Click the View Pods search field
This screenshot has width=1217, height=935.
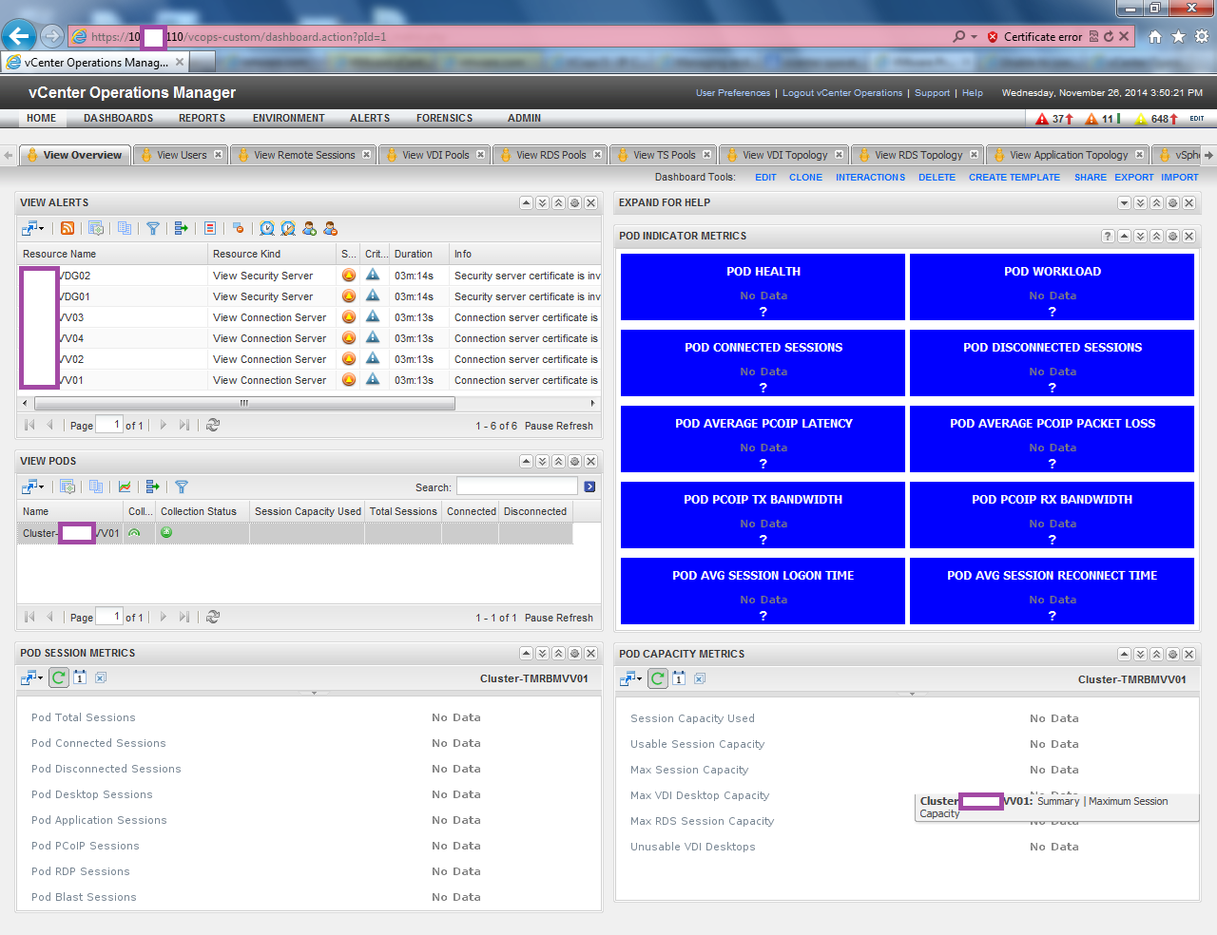[516, 487]
